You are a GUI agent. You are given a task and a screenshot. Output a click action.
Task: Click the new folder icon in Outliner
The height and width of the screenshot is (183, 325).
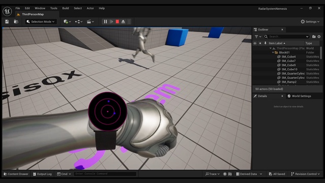314,37
